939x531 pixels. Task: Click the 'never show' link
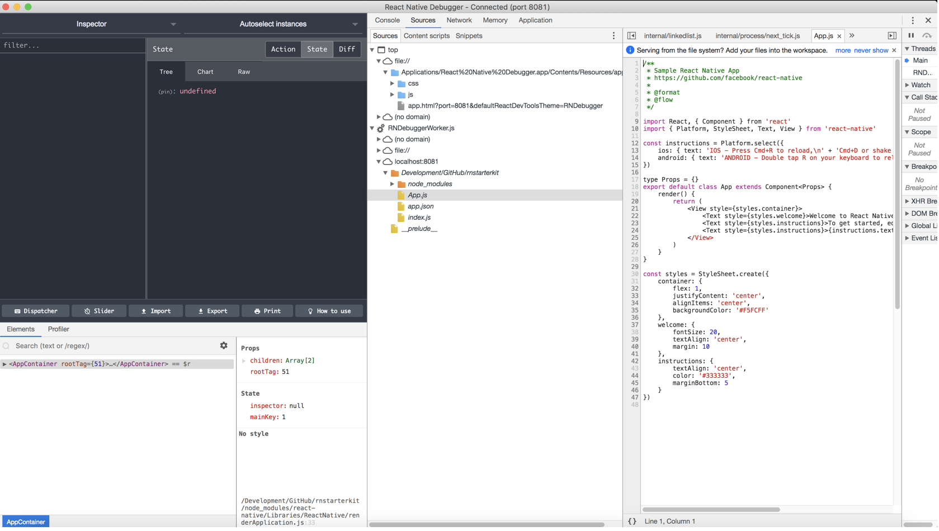pyautogui.click(x=871, y=50)
